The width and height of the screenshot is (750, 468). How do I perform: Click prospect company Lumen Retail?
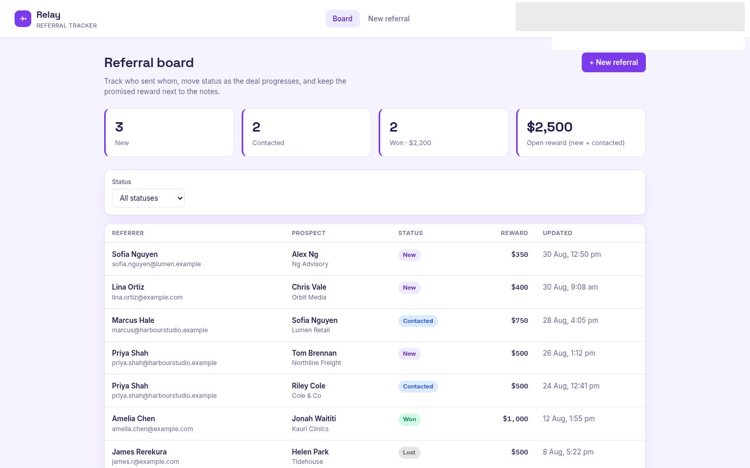(x=311, y=330)
